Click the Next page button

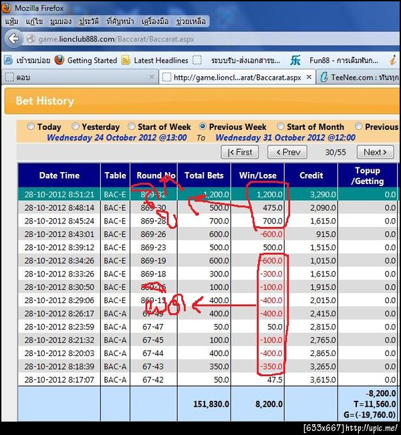point(375,152)
